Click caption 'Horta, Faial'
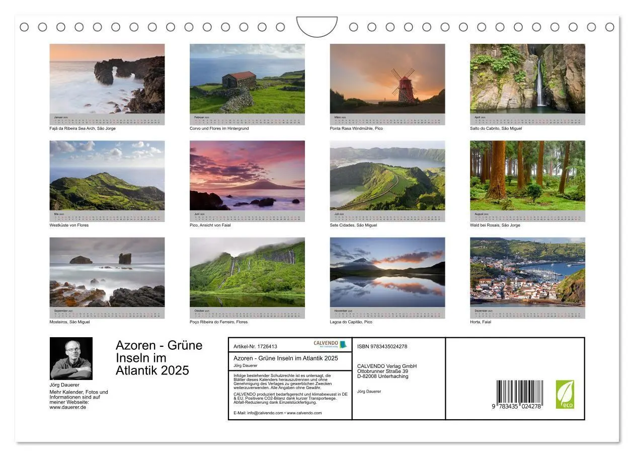The height and width of the screenshot is (457, 634). [481, 322]
